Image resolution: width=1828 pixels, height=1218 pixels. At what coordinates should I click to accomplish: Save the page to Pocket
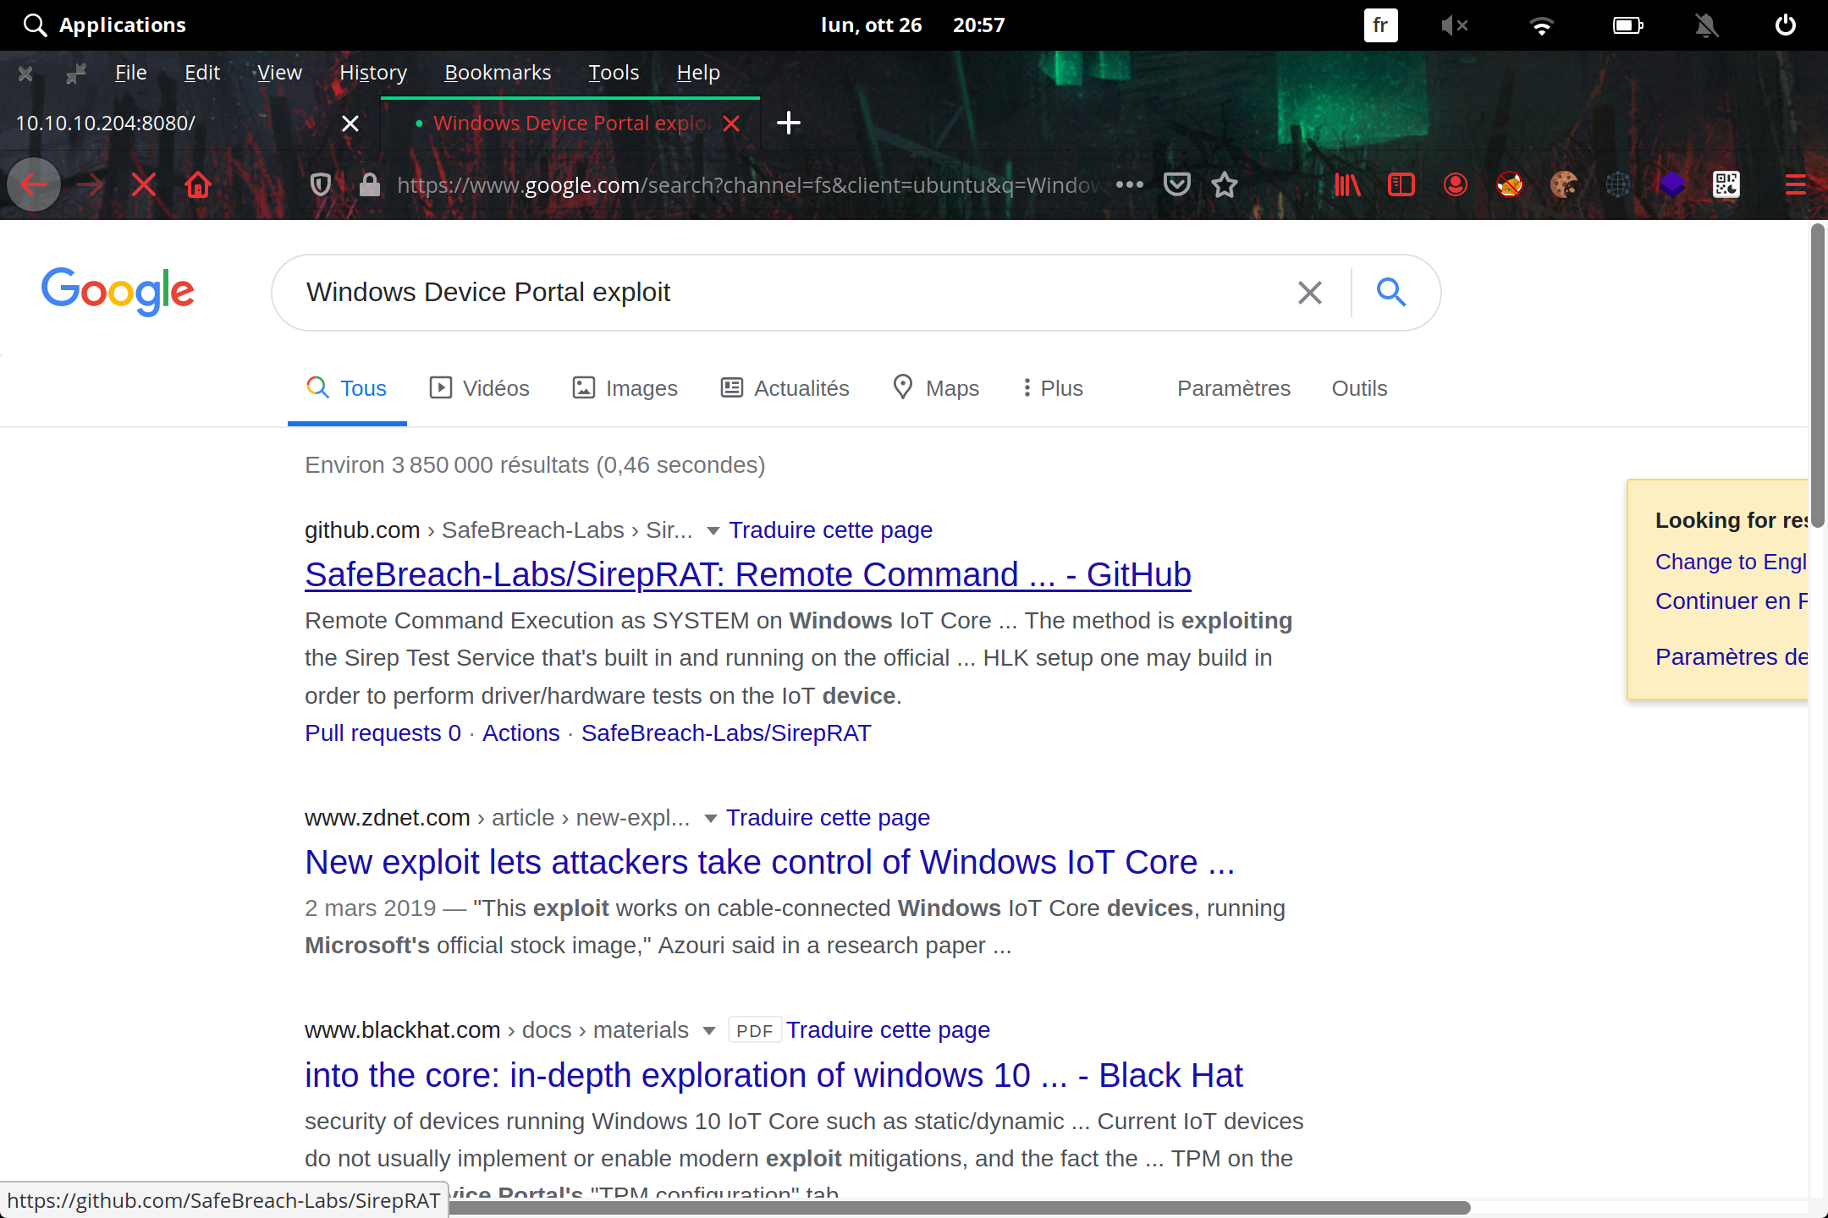(x=1176, y=184)
